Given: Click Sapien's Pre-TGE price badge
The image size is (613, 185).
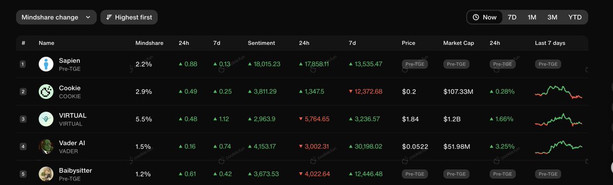Looking at the screenshot, I should pyautogui.click(x=415, y=64).
